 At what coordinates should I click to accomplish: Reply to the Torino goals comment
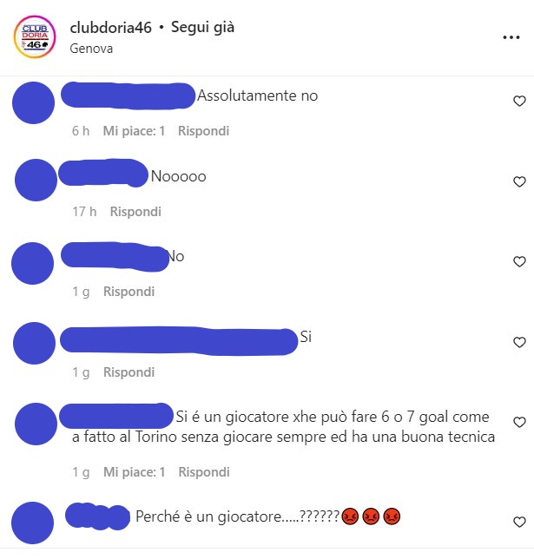[204, 472]
